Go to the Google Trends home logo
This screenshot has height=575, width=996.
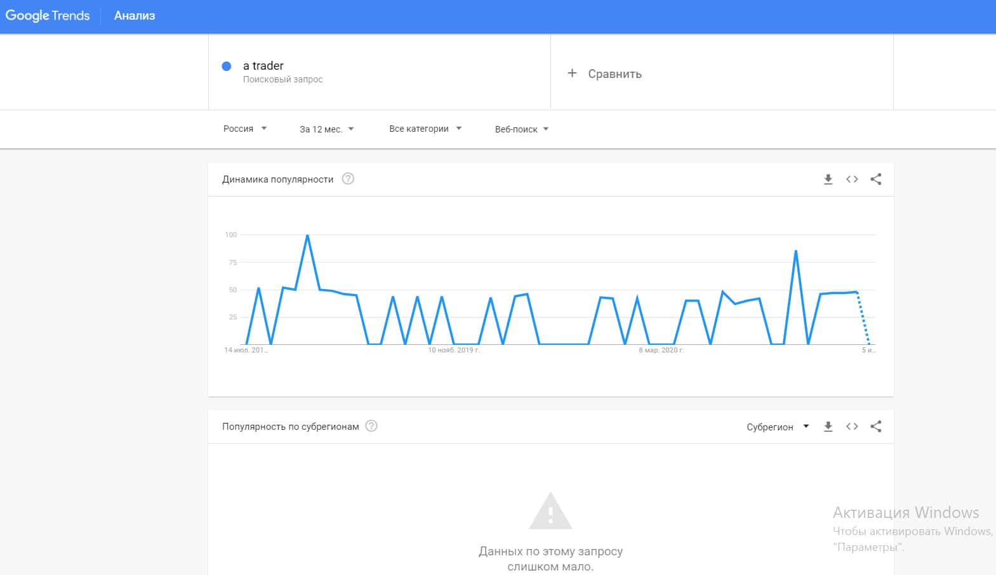point(48,16)
